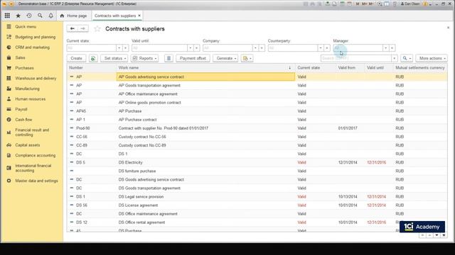Select row AP Goods transportation agreement

point(257,85)
